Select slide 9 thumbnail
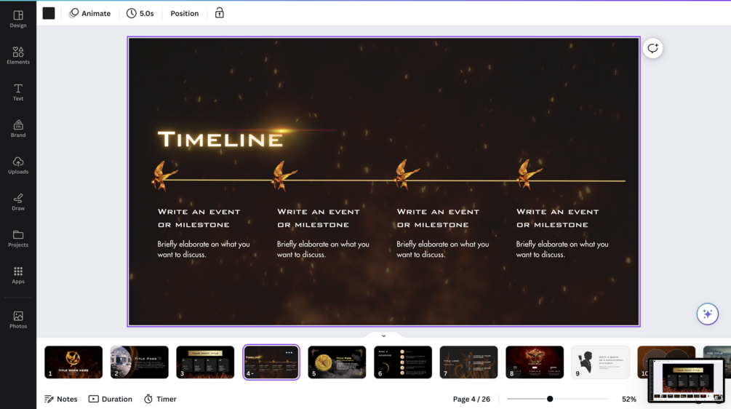Image resolution: width=731 pixels, height=409 pixels. coord(601,362)
